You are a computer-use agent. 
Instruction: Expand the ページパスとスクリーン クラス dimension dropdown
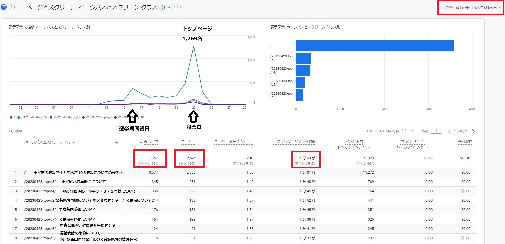pyautogui.click(x=80, y=142)
